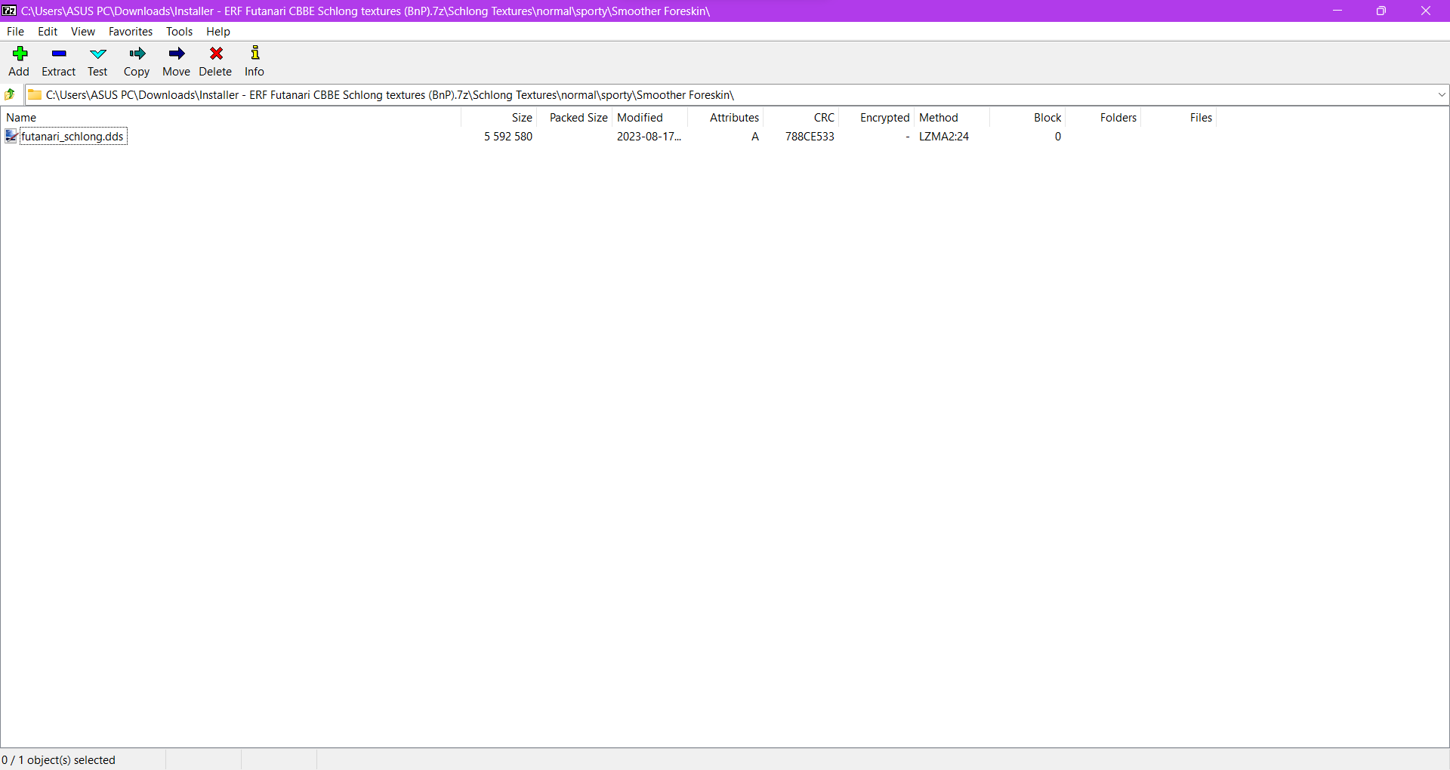Sort by the Packed Size column header
1450x770 pixels.
pos(575,118)
